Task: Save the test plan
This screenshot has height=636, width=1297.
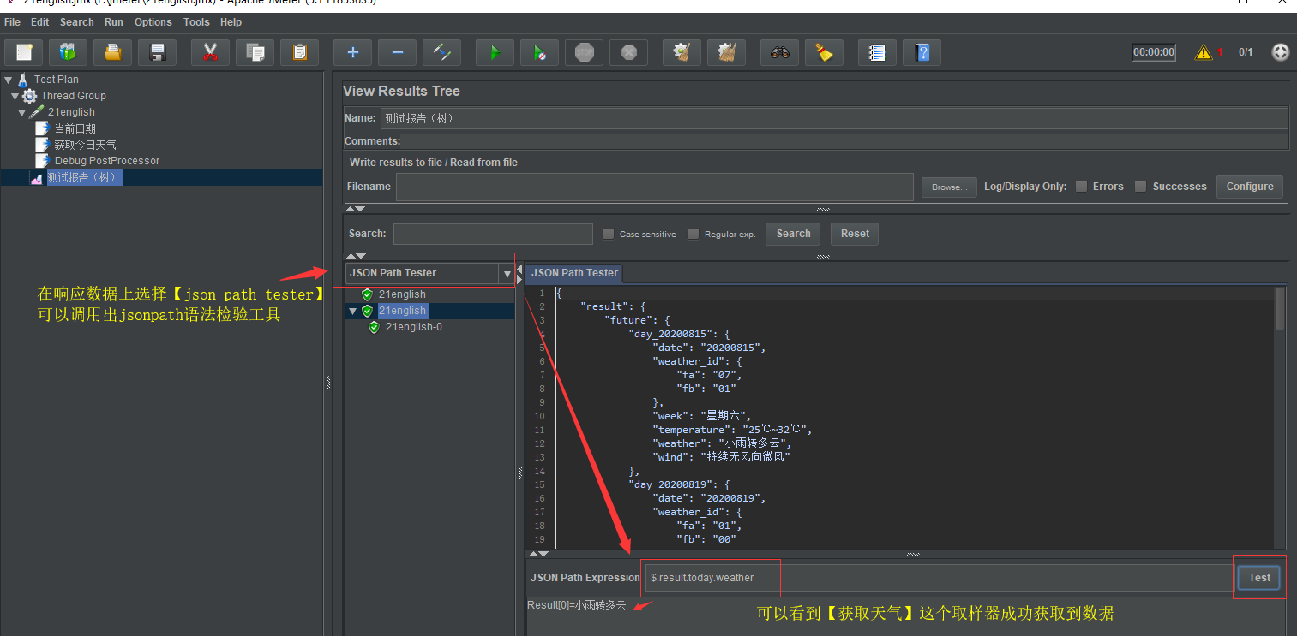Action: [x=158, y=52]
